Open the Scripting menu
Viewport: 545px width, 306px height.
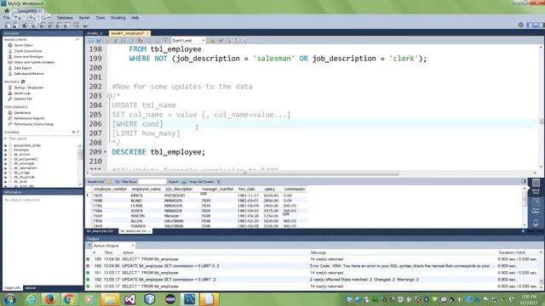[x=118, y=17]
